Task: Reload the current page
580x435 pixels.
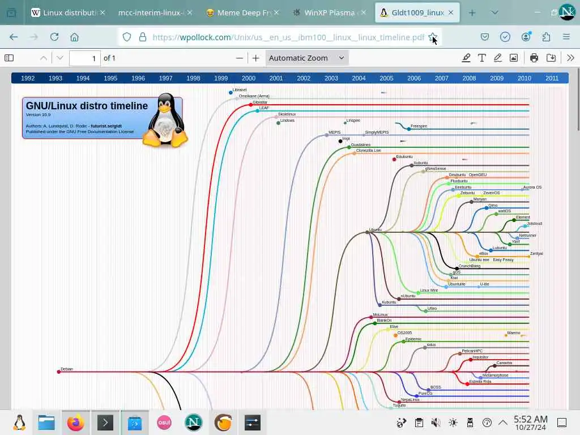Action: [54, 37]
